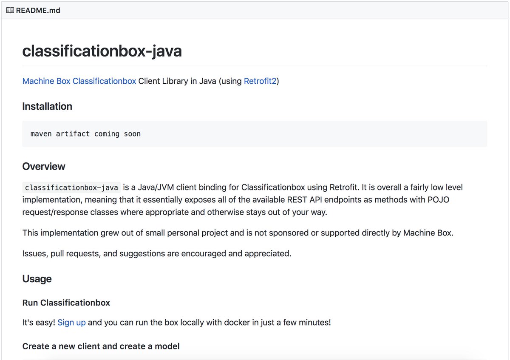Click the Sign up link
510x360 pixels.
(x=71, y=322)
